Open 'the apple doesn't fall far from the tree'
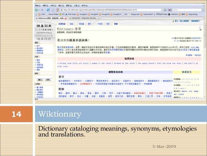This screenshot has height=156, width=207. click(159, 63)
